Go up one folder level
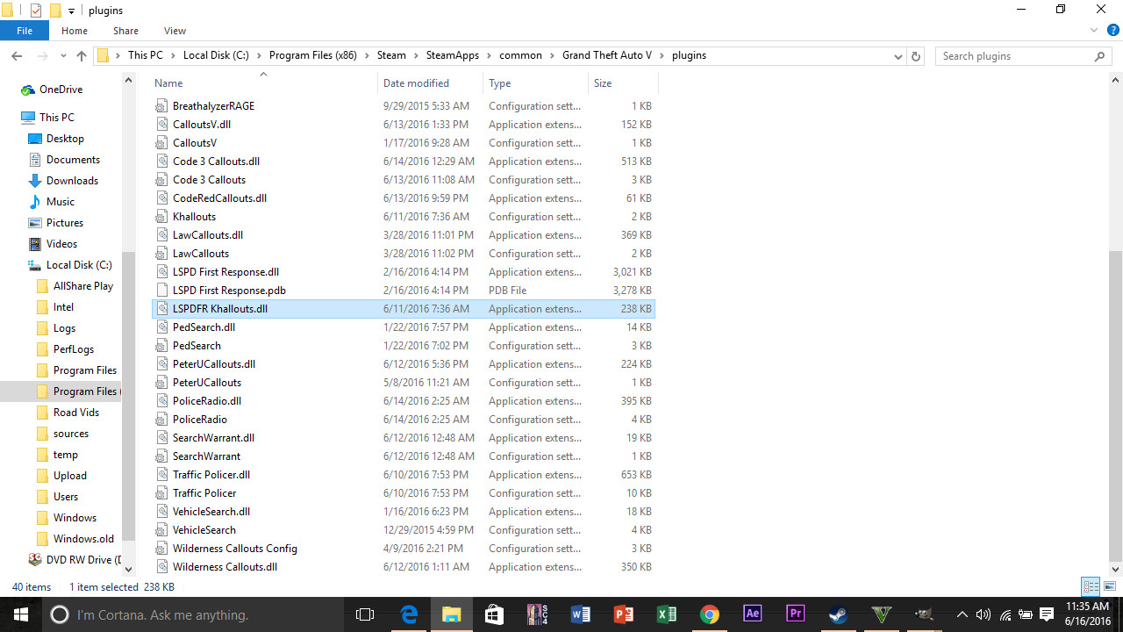The image size is (1123, 632). (82, 56)
